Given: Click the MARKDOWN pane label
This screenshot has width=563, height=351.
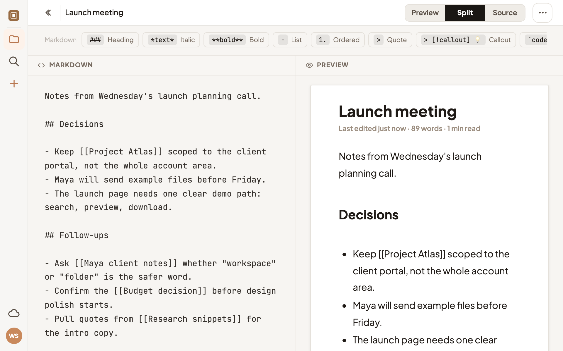Looking at the screenshot, I should point(71,65).
